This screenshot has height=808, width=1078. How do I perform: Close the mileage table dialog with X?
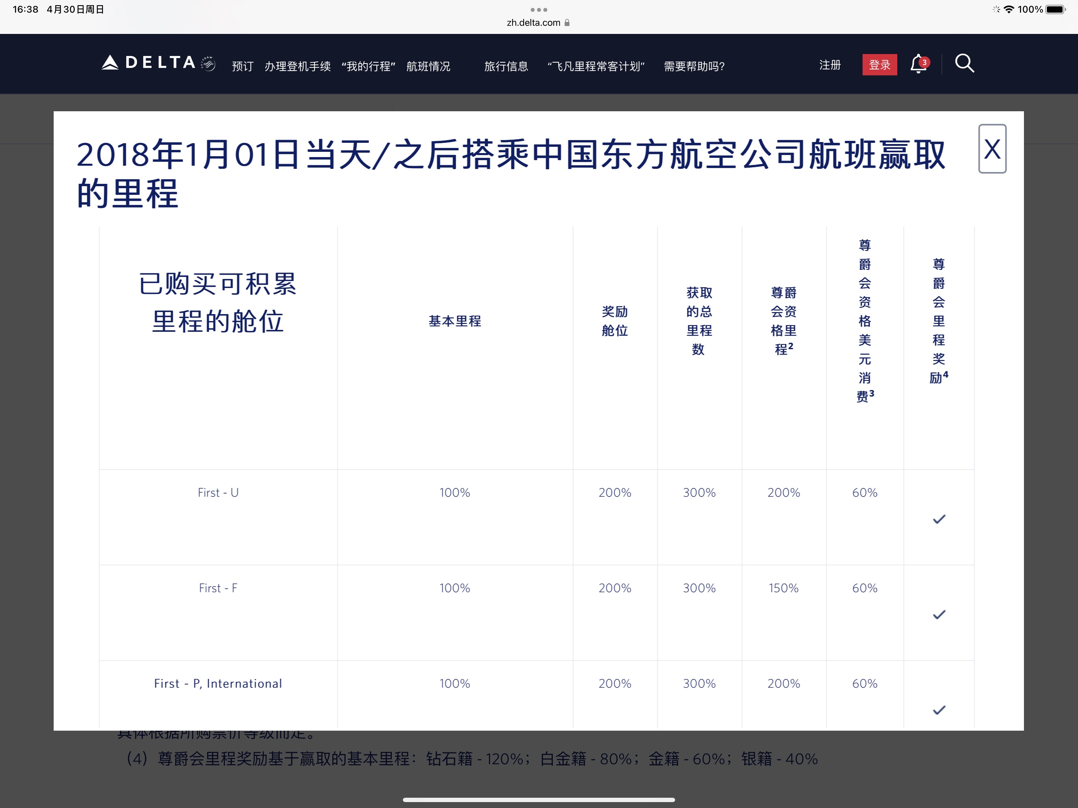[992, 149]
